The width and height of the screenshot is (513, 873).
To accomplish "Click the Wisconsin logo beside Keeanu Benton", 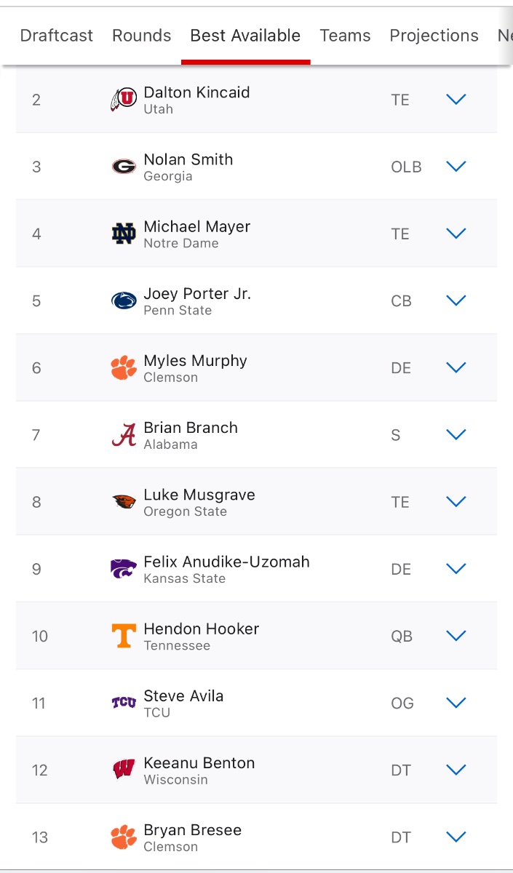I will (x=124, y=770).
